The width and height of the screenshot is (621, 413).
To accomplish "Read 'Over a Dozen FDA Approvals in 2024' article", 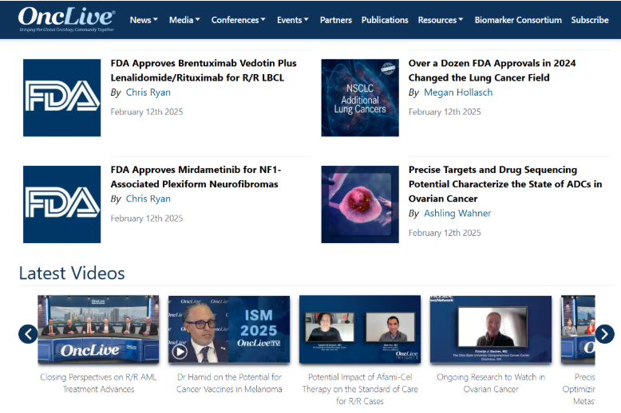I will click(x=492, y=70).
